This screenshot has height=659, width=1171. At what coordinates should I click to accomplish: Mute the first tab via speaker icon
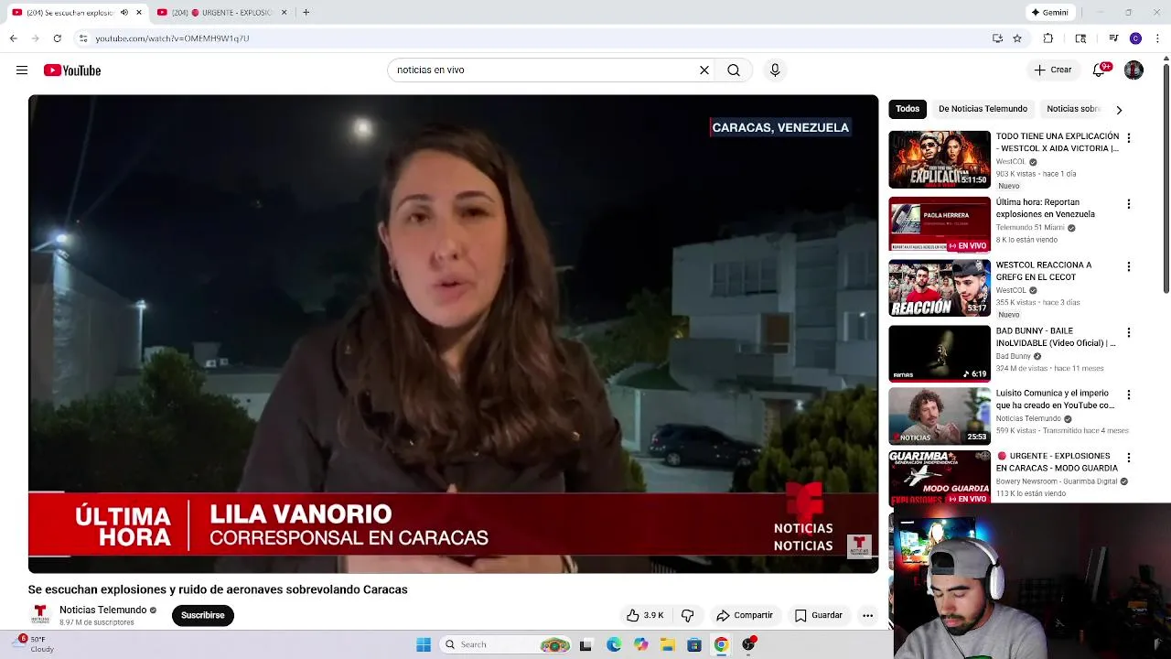tap(124, 13)
